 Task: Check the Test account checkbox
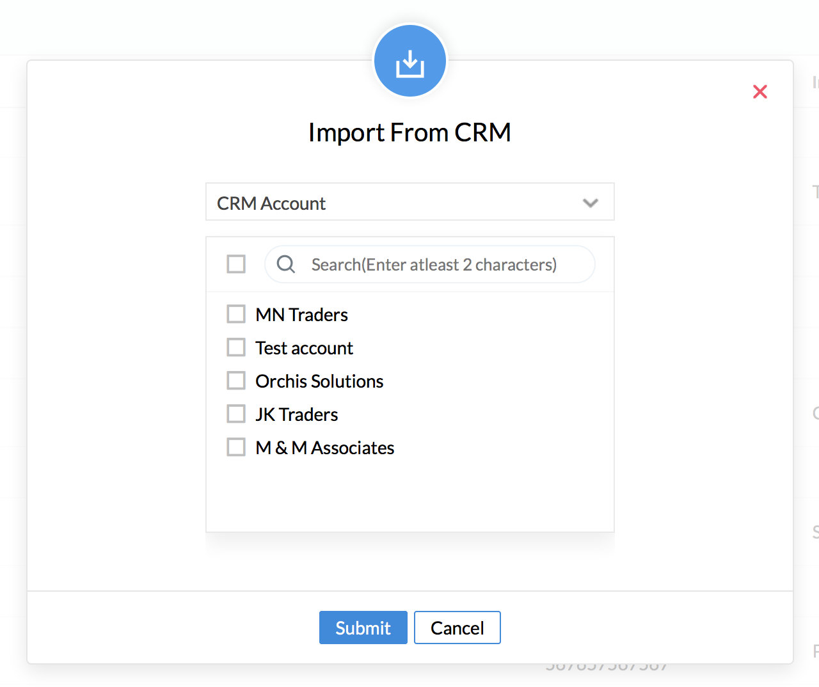236,347
